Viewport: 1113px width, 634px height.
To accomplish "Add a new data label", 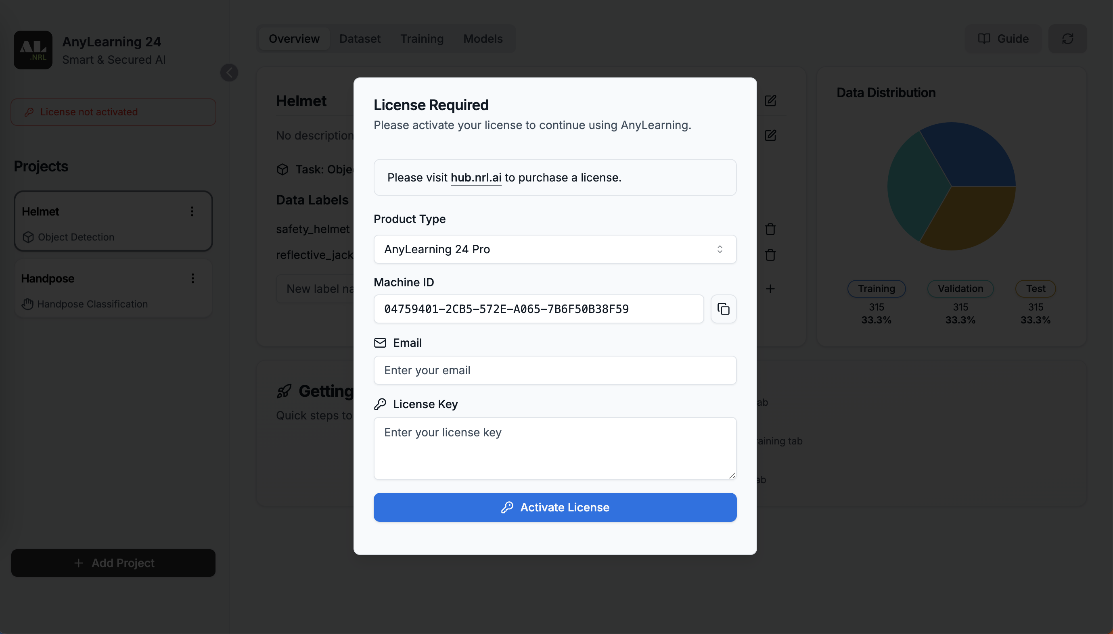I will (770, 289).
